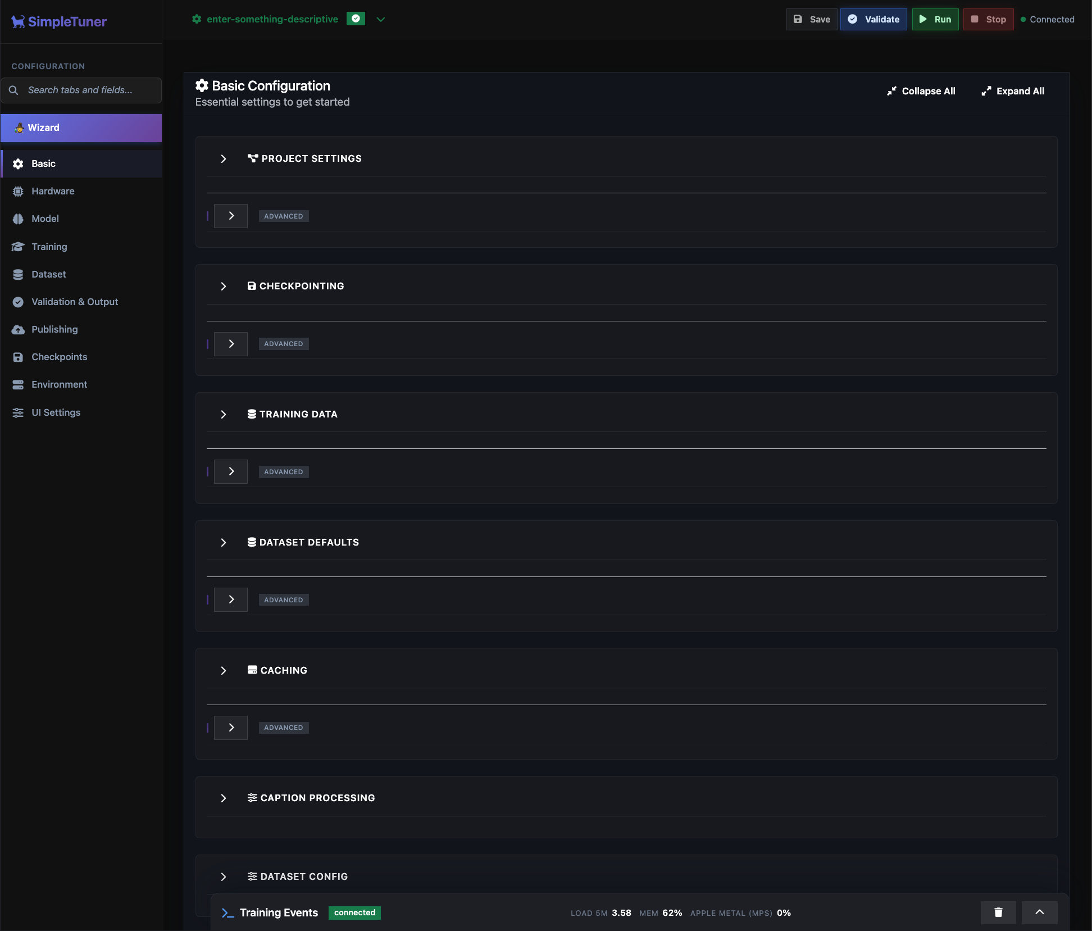The height and width of the screenshot is (931, 1092).
Task: Open the Hardware chip icon tab
Action: [18, 191]
